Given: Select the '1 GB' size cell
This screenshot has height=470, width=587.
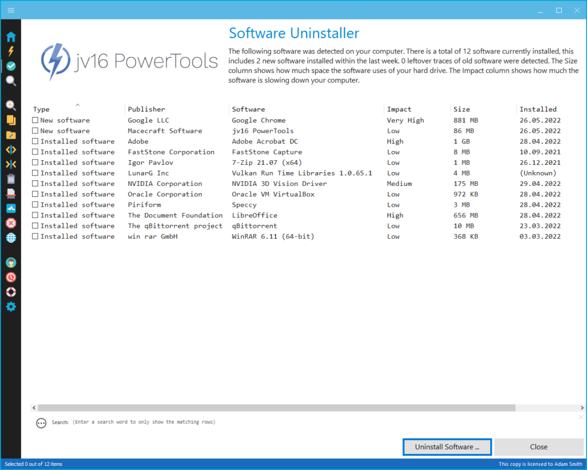Looking at the screenshot, I should tap(461, 141).
